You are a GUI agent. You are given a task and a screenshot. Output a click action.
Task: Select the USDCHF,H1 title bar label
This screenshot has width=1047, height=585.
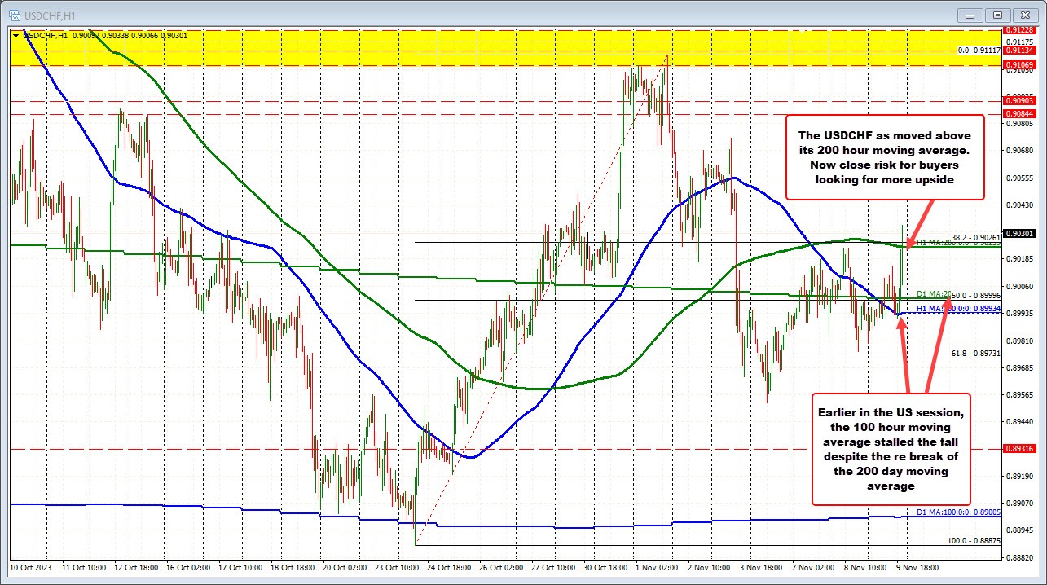point(49,14)
